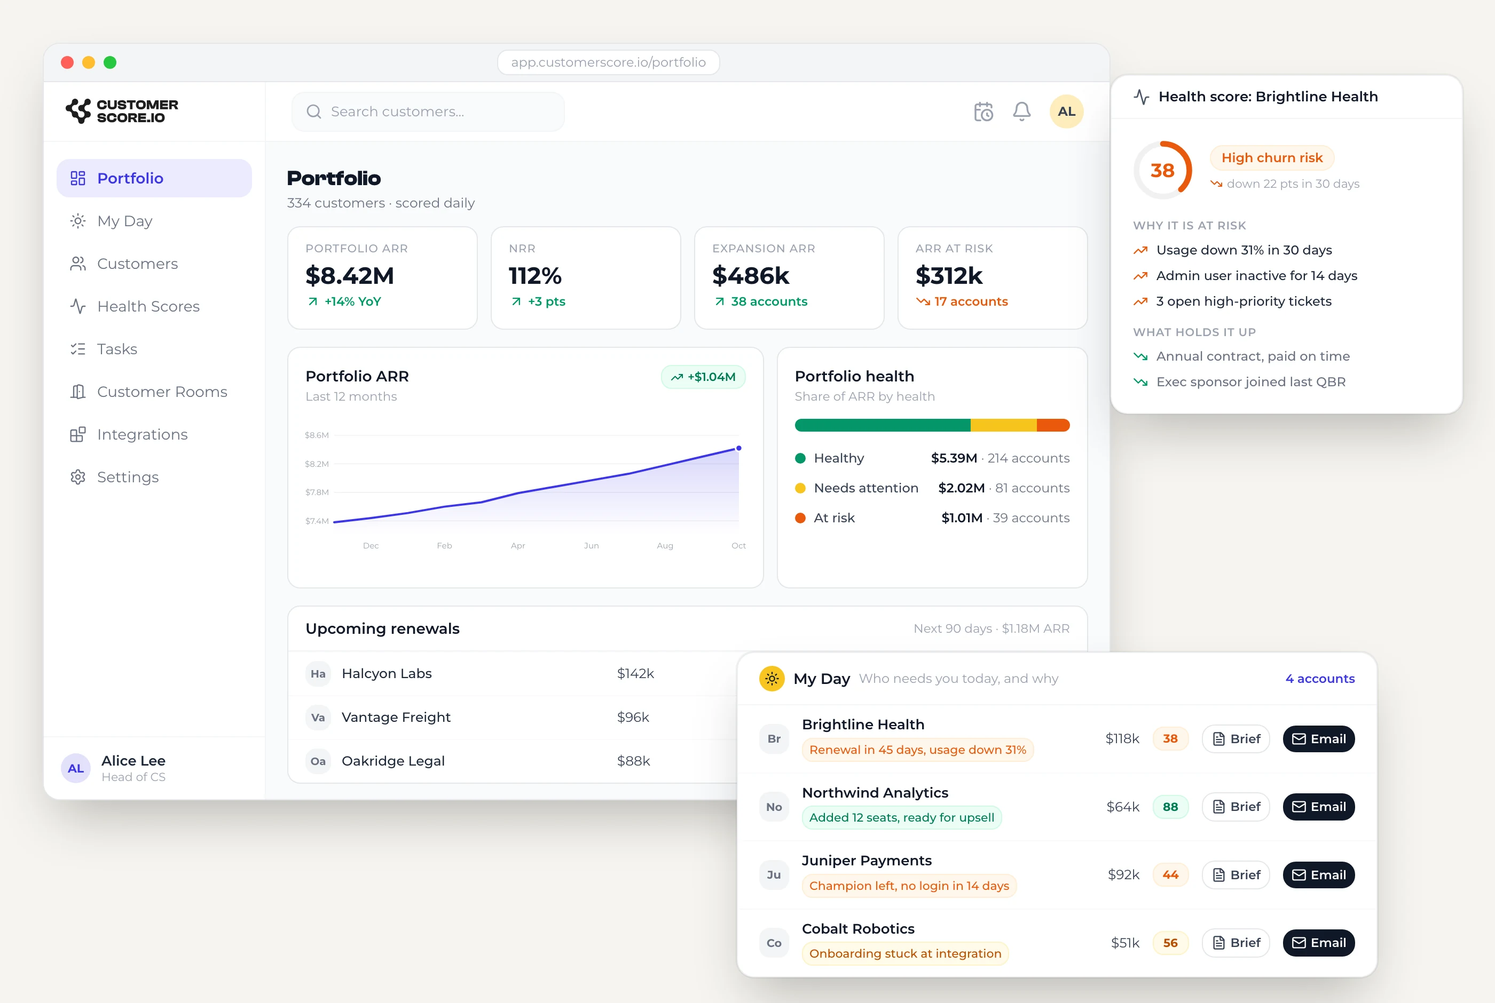This screenshot has height=1003, width=1495.
Task: Click the Alice Lee avatar in sidebar footer
Action: 75,768
